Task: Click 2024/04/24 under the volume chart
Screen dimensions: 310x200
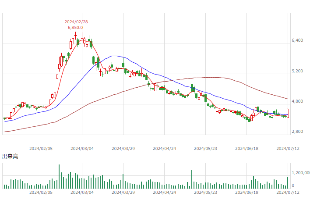Action: pyautogui.click(x=164, y=193)
